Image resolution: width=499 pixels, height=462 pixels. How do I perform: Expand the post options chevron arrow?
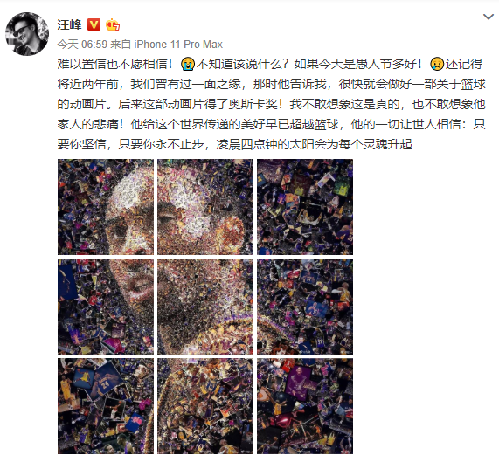489,17
